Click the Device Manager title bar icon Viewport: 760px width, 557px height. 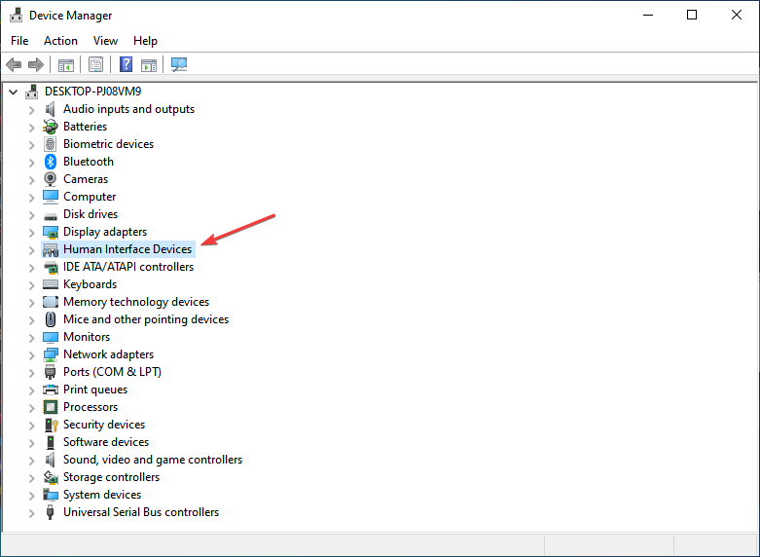[16, 15]
